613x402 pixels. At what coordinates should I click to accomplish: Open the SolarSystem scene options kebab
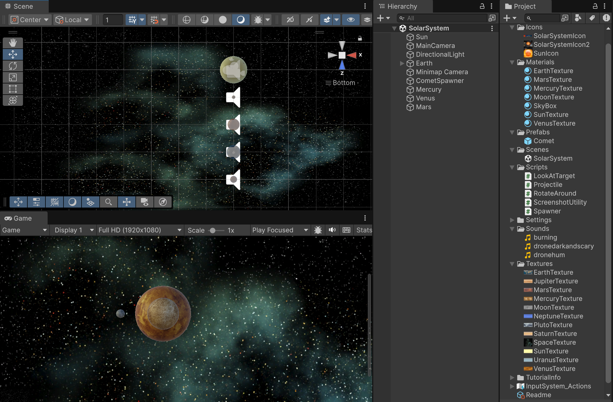point(492,28)
